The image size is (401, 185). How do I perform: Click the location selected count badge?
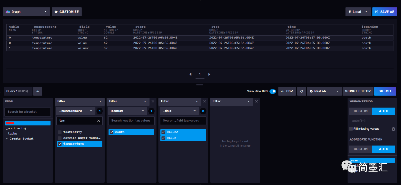[x=151, y=111]
